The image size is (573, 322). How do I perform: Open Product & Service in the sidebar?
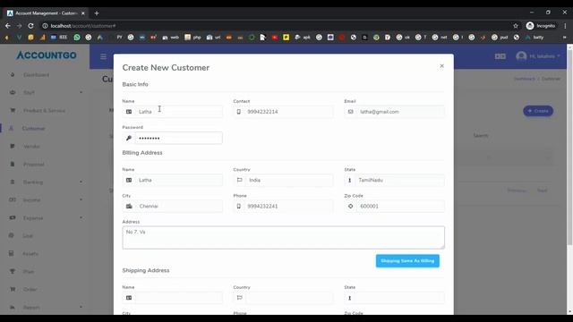coord(44,111)
